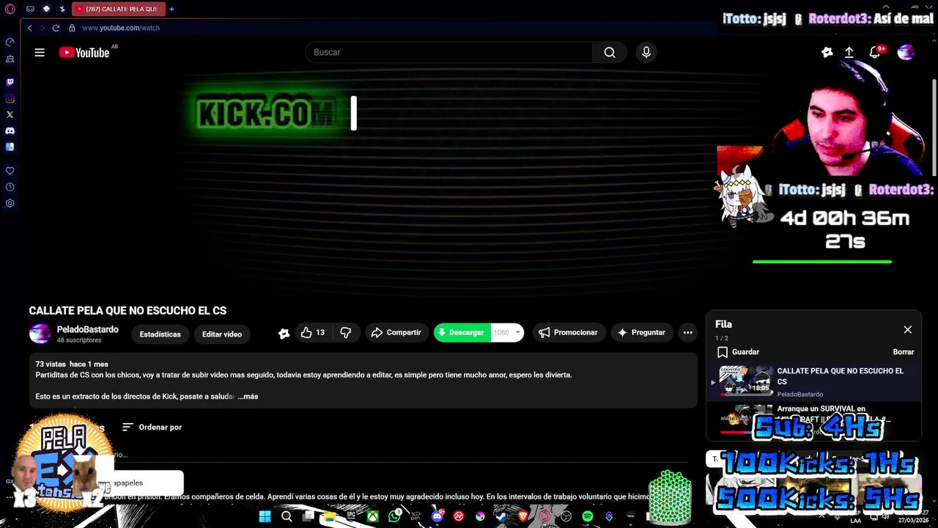
Task: Open the translate icon in Opera sidebar
Action: pos(10,147)
